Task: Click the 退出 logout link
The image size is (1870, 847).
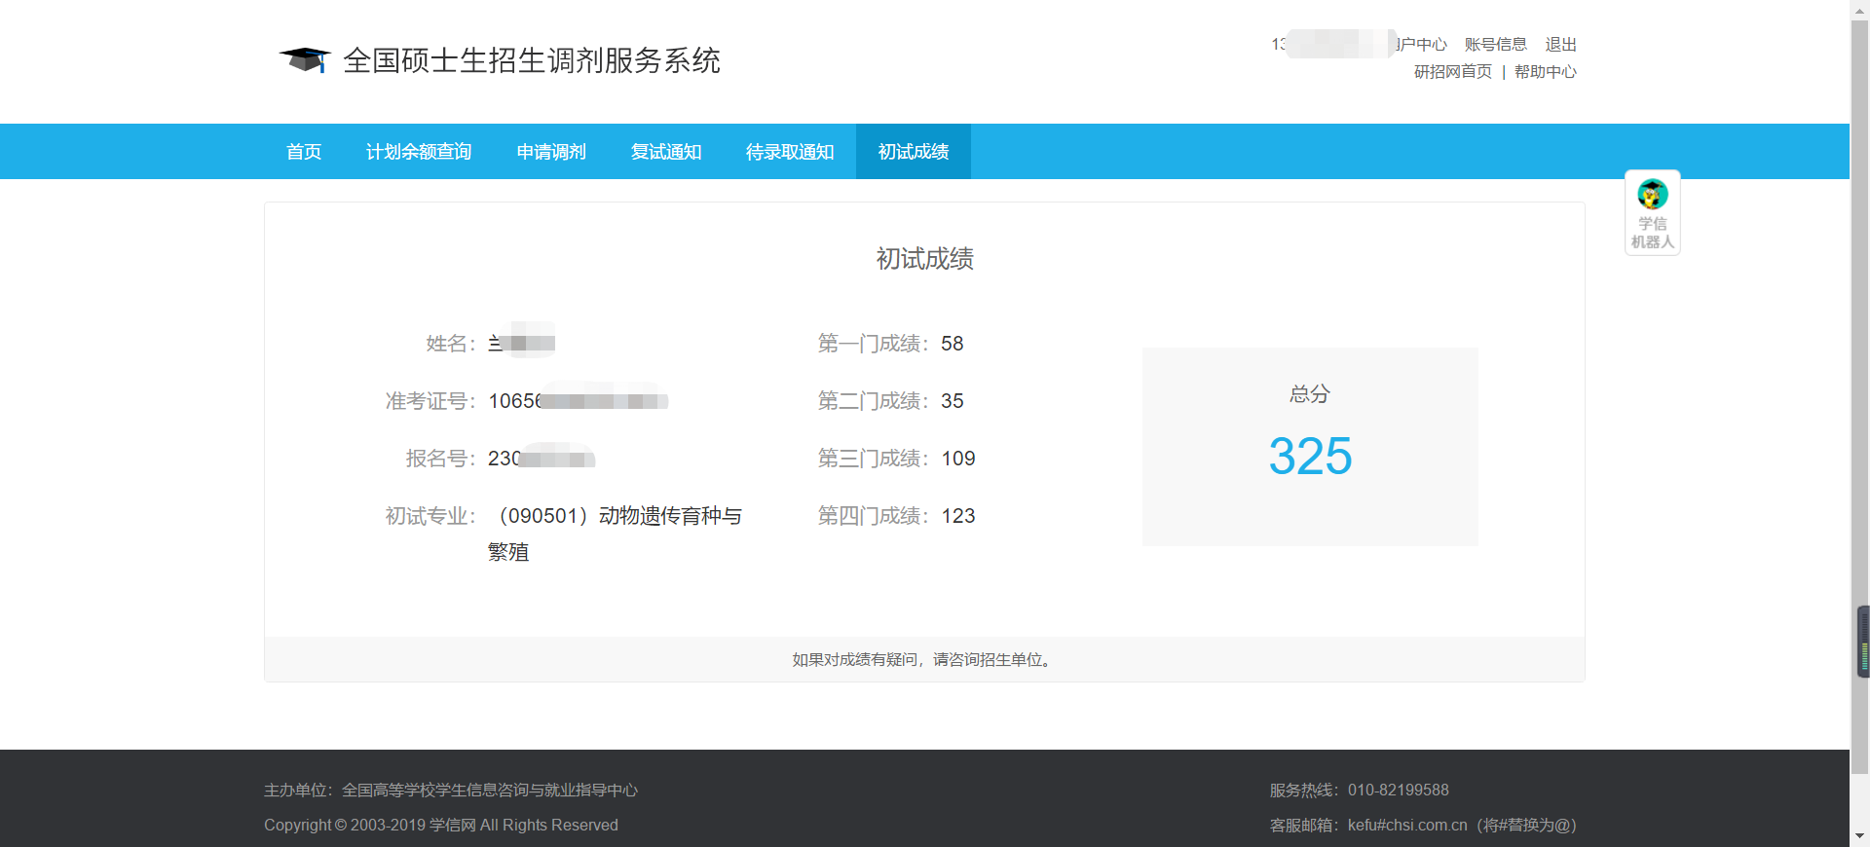Action: [x=1561, y=45]
